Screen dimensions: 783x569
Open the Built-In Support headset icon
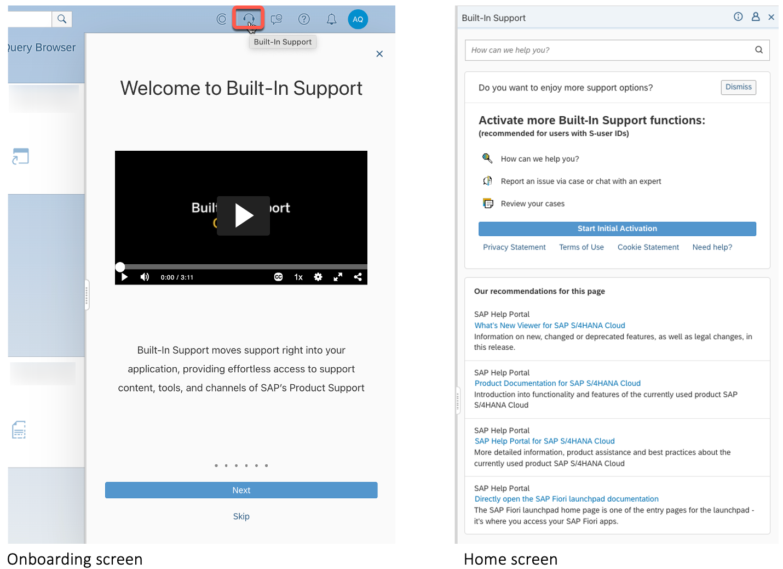[x=249, y=19]
